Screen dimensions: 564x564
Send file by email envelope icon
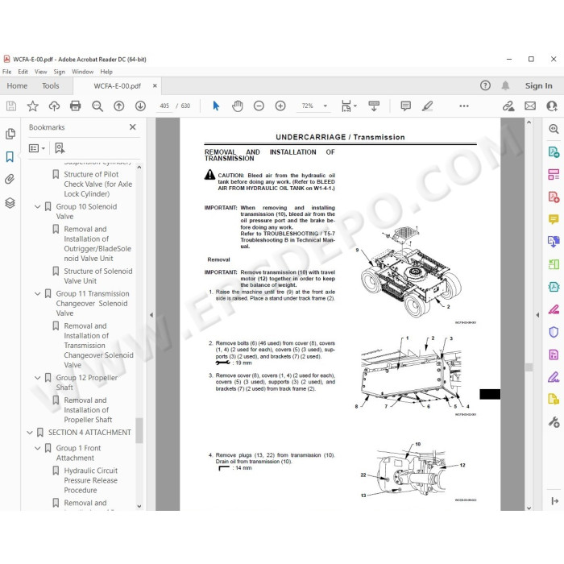coord(530,106)
